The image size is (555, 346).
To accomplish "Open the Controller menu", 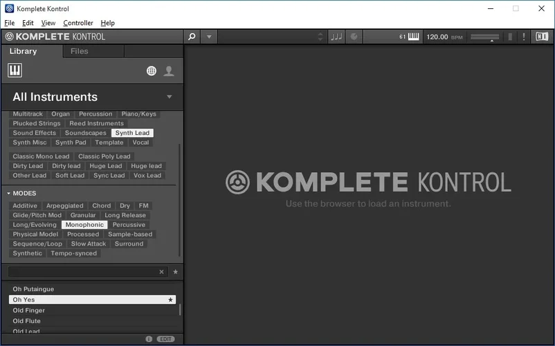I will (78, 23).
